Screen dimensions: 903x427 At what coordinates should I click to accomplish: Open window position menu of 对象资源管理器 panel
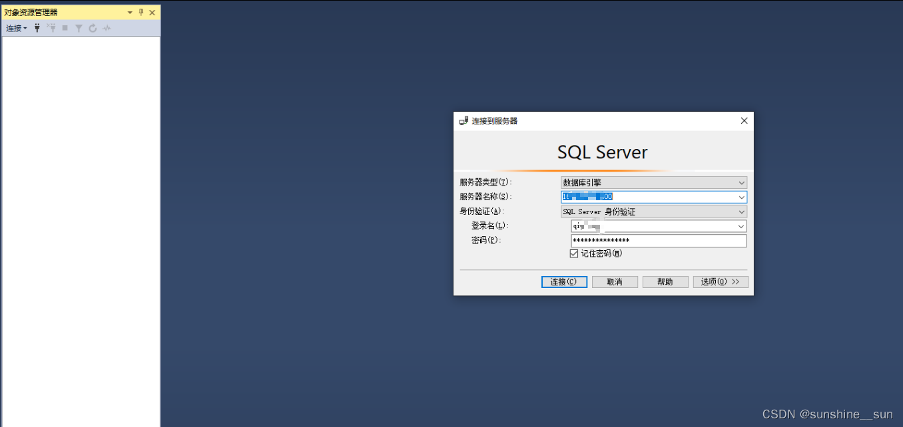click(x=130, y=13)
